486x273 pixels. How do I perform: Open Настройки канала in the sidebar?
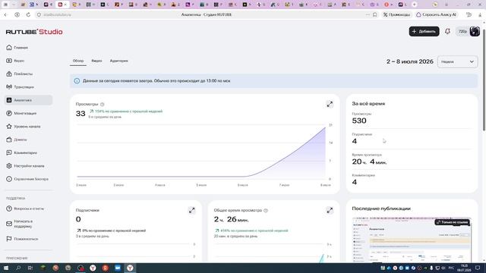click(x=25, y=166)
